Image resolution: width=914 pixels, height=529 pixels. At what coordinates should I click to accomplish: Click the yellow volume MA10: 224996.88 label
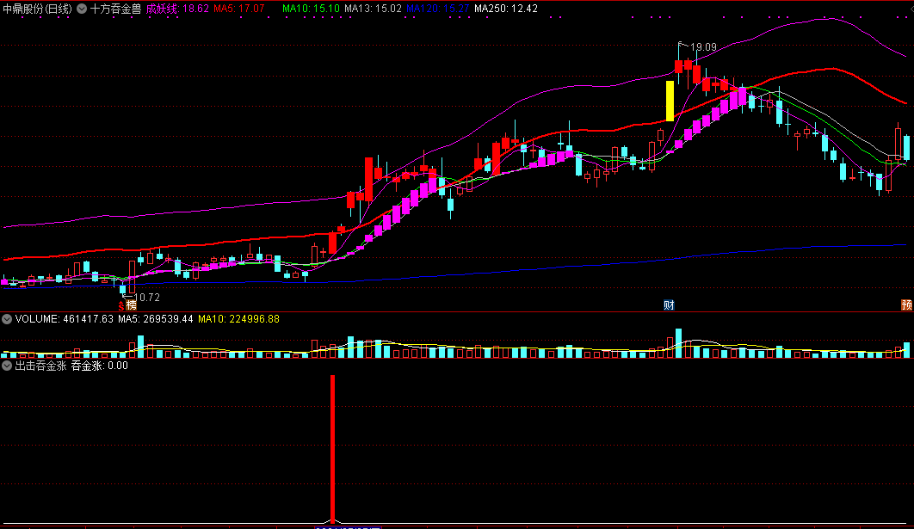pyautogui.click(x=238, y=319)
